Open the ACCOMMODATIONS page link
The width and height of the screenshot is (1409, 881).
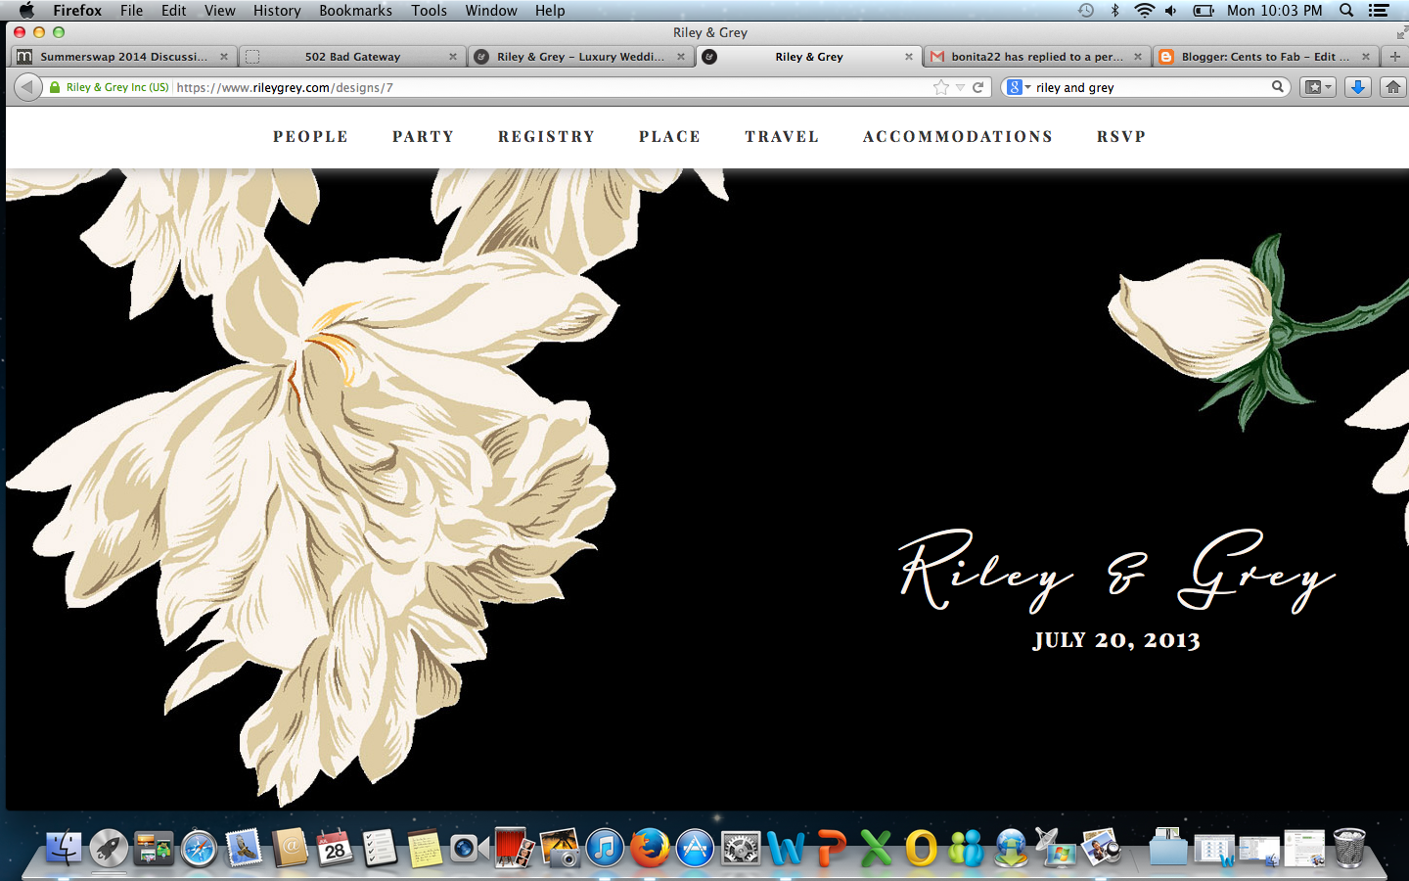click(958, 137)
